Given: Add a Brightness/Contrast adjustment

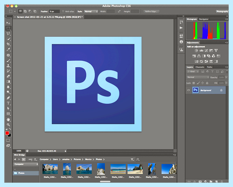Looking at the screenshot, I should 196,50.
